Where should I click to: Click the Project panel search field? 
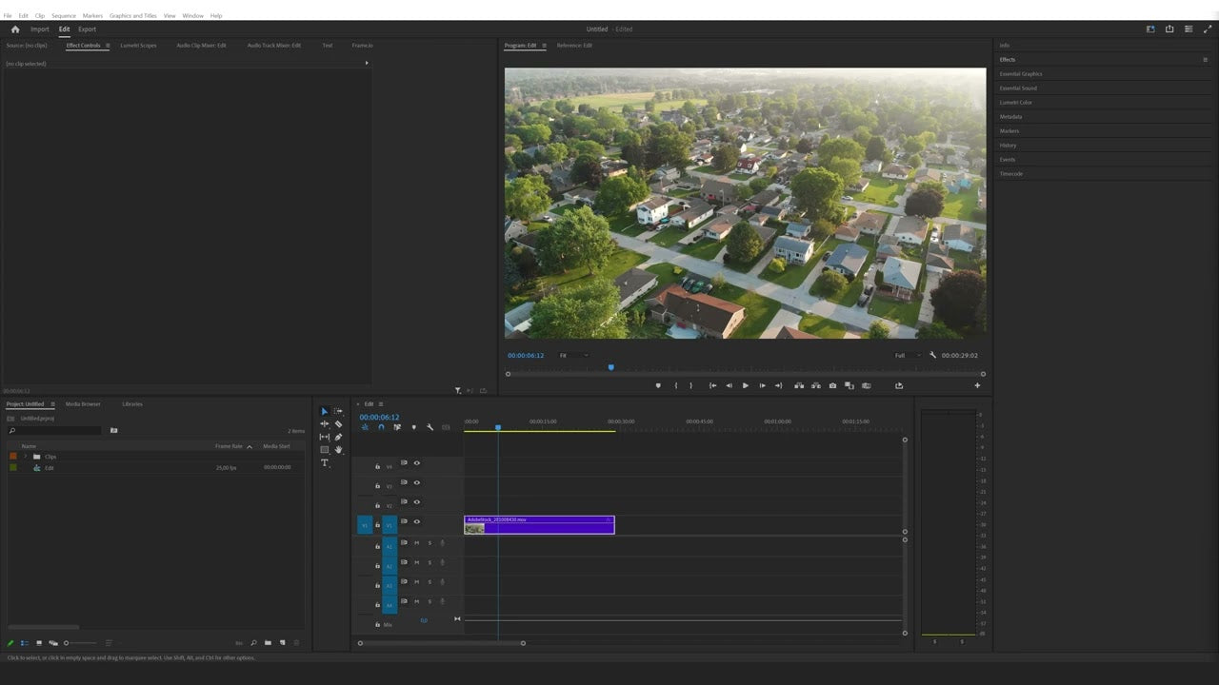pos(55,431)
